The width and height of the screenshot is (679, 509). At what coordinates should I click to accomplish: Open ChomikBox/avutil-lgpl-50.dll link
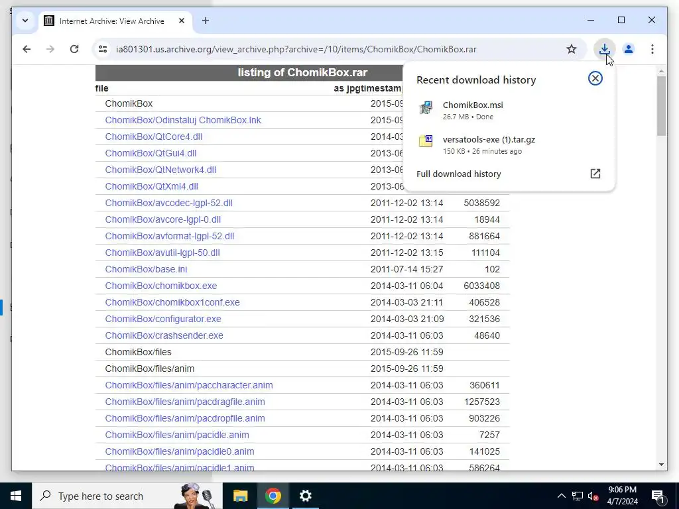point(162,253)
